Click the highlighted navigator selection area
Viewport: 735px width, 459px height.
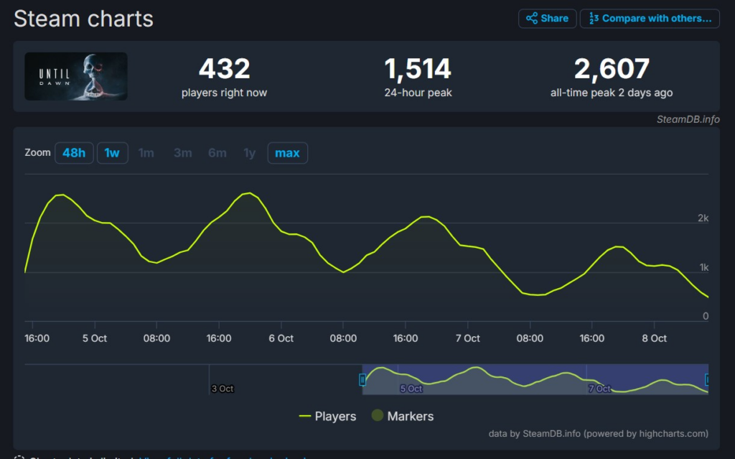click(535, 379)
